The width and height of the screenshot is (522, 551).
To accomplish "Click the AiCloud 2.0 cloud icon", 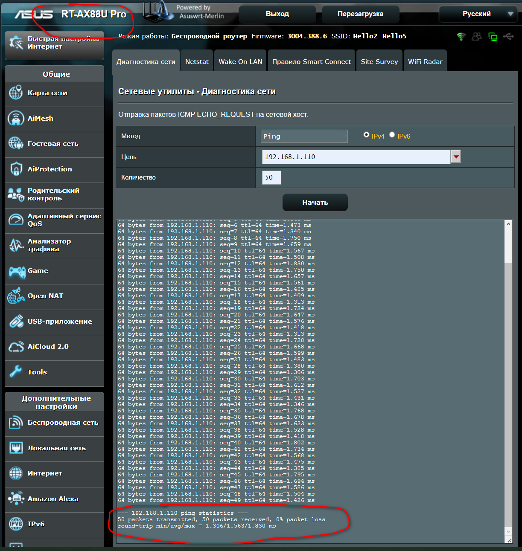I will click(16, 347).
